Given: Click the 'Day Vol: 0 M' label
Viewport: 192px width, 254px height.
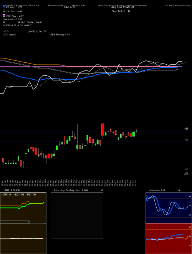Looking at the screenshot, I should pyautogui.click(x=121, y=12).
